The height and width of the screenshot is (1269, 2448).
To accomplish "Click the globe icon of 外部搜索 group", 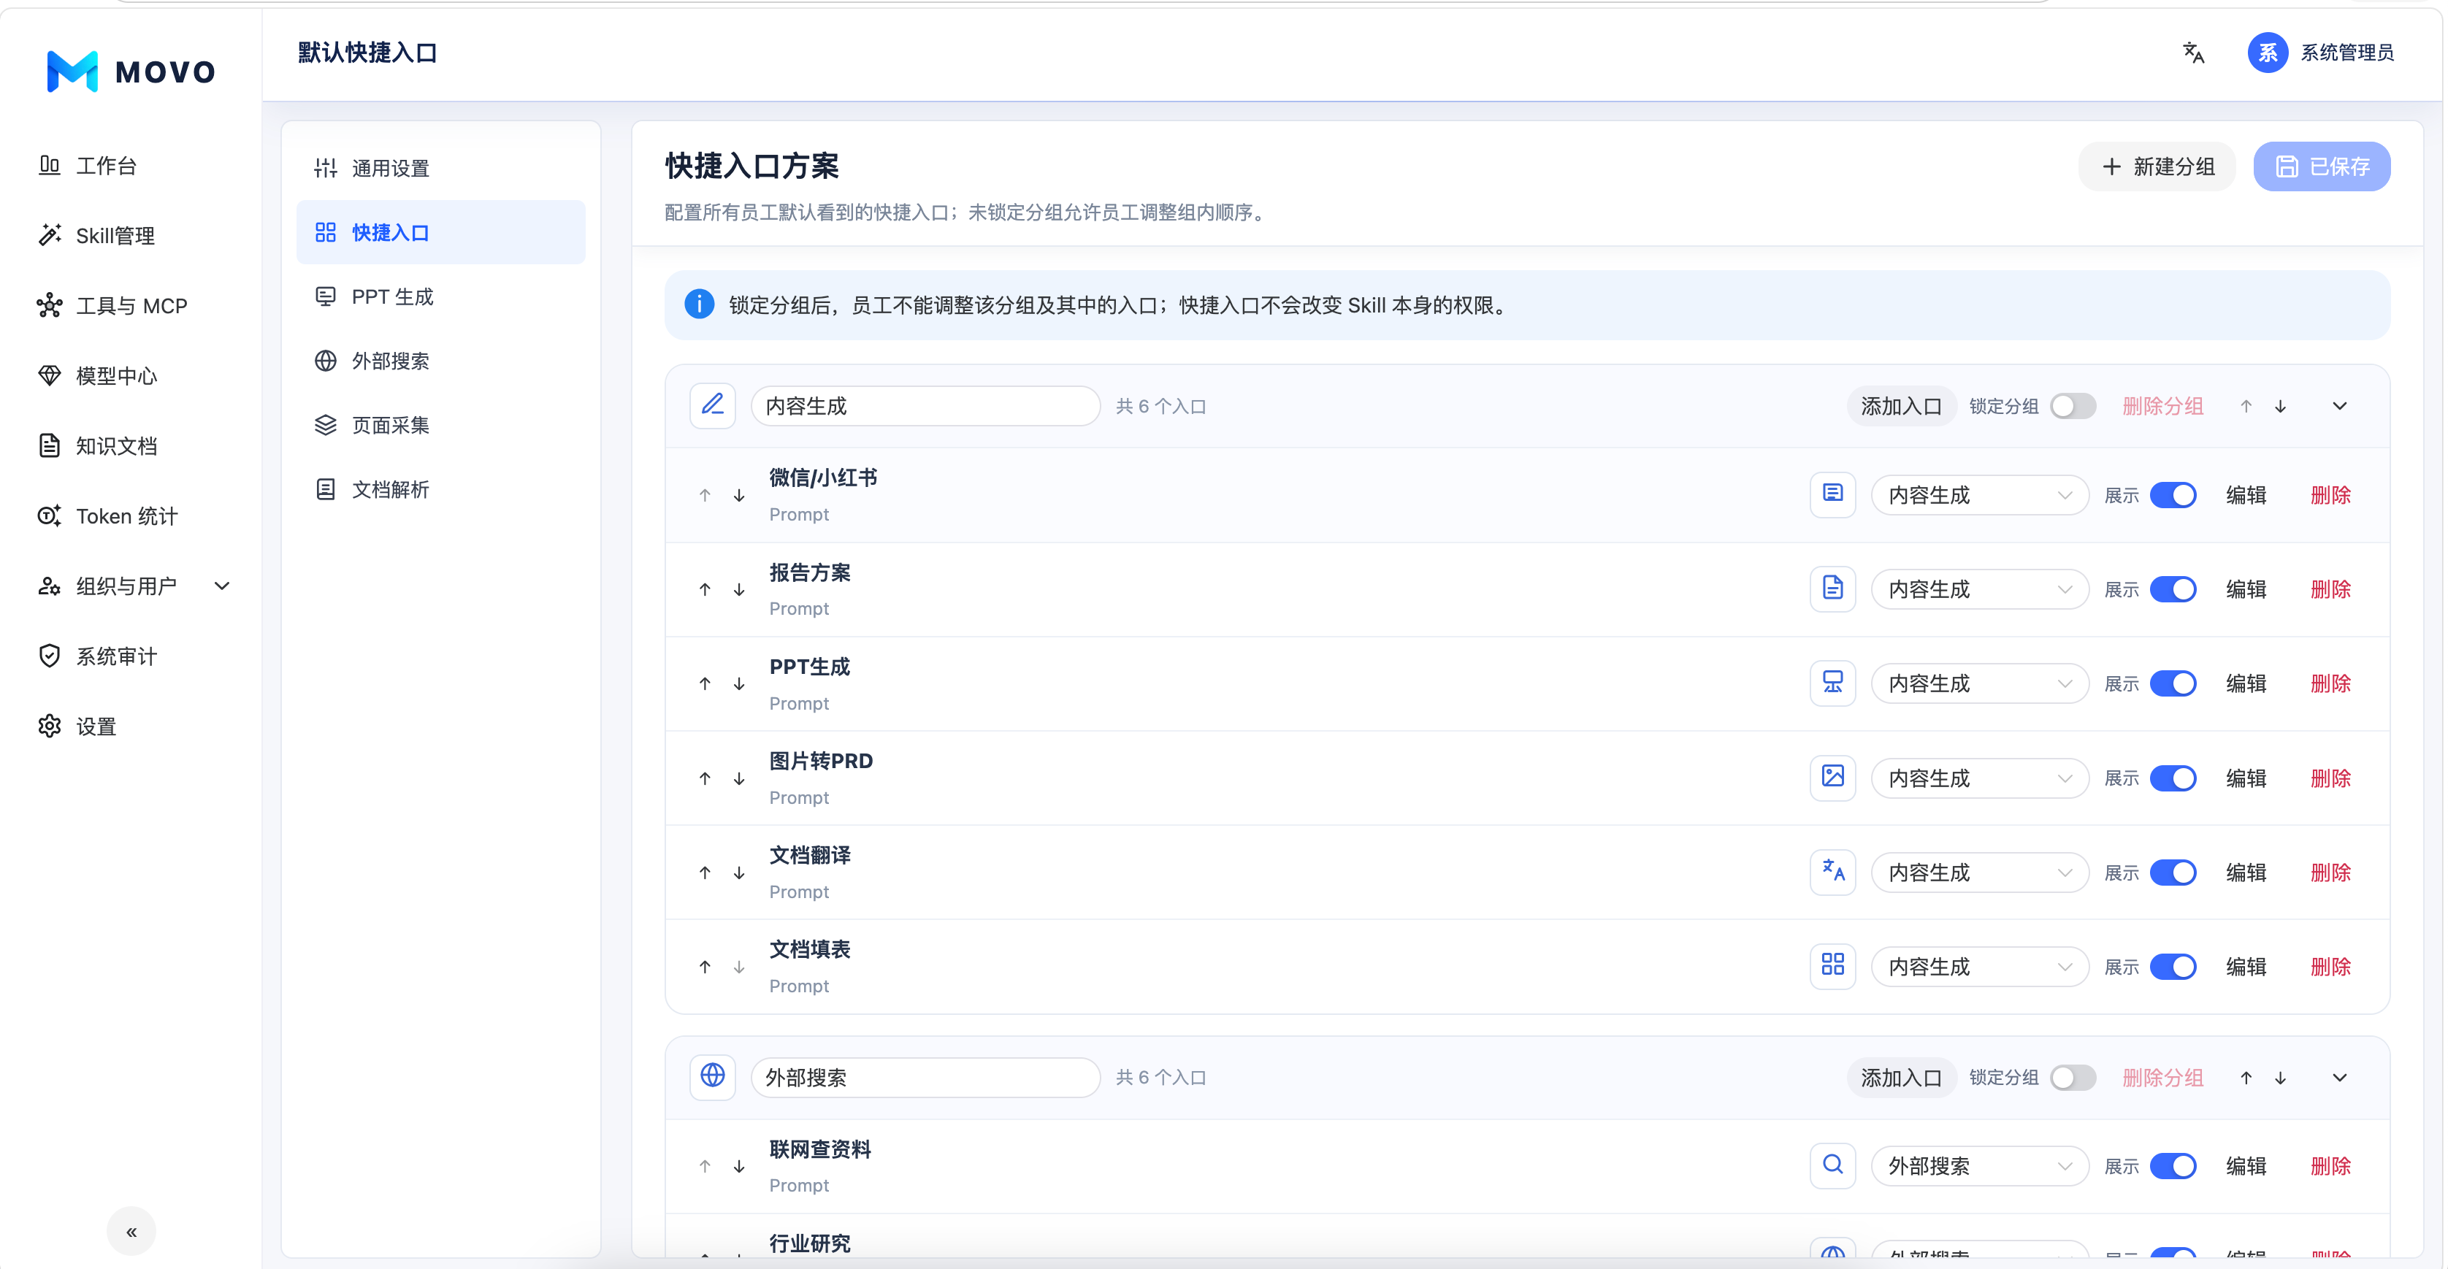I will point(713,1076).
